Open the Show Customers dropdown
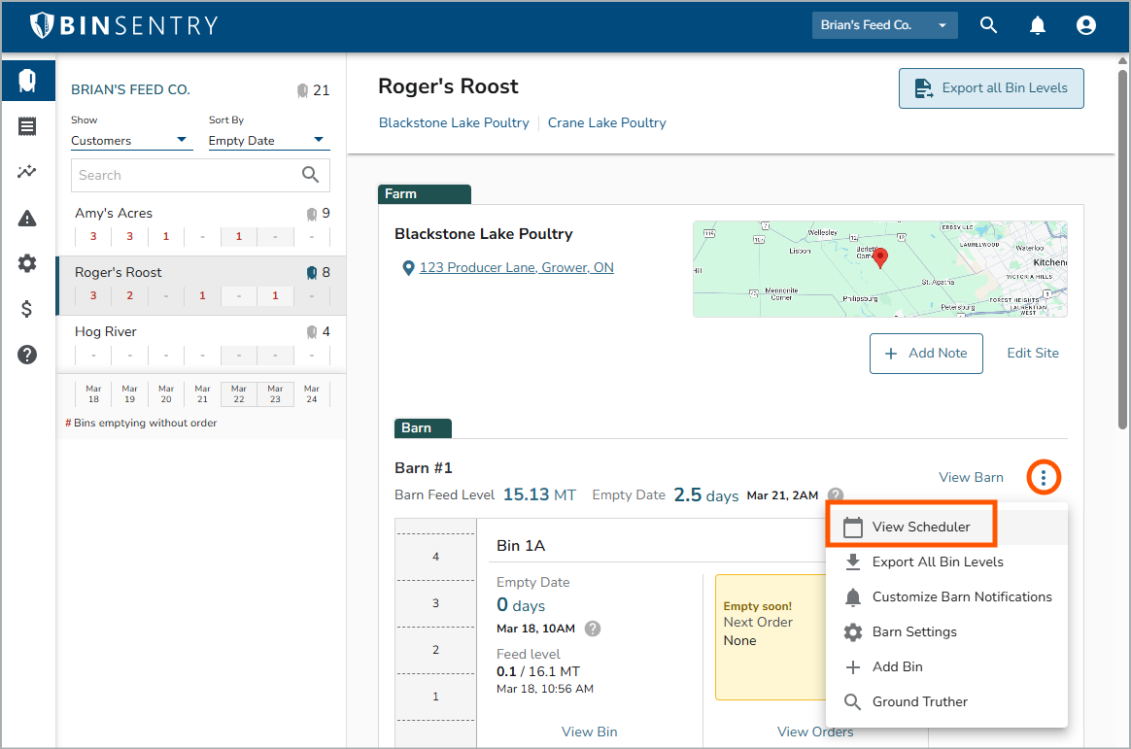This screenshot has height=749, width=1131. (x=131, y=141)
